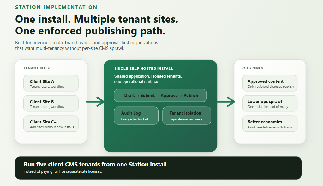Screen dimensions: 323x186
Task: Click the Draft → Submit → Approve → Publish pill
Action: click(x=160, y=95)
